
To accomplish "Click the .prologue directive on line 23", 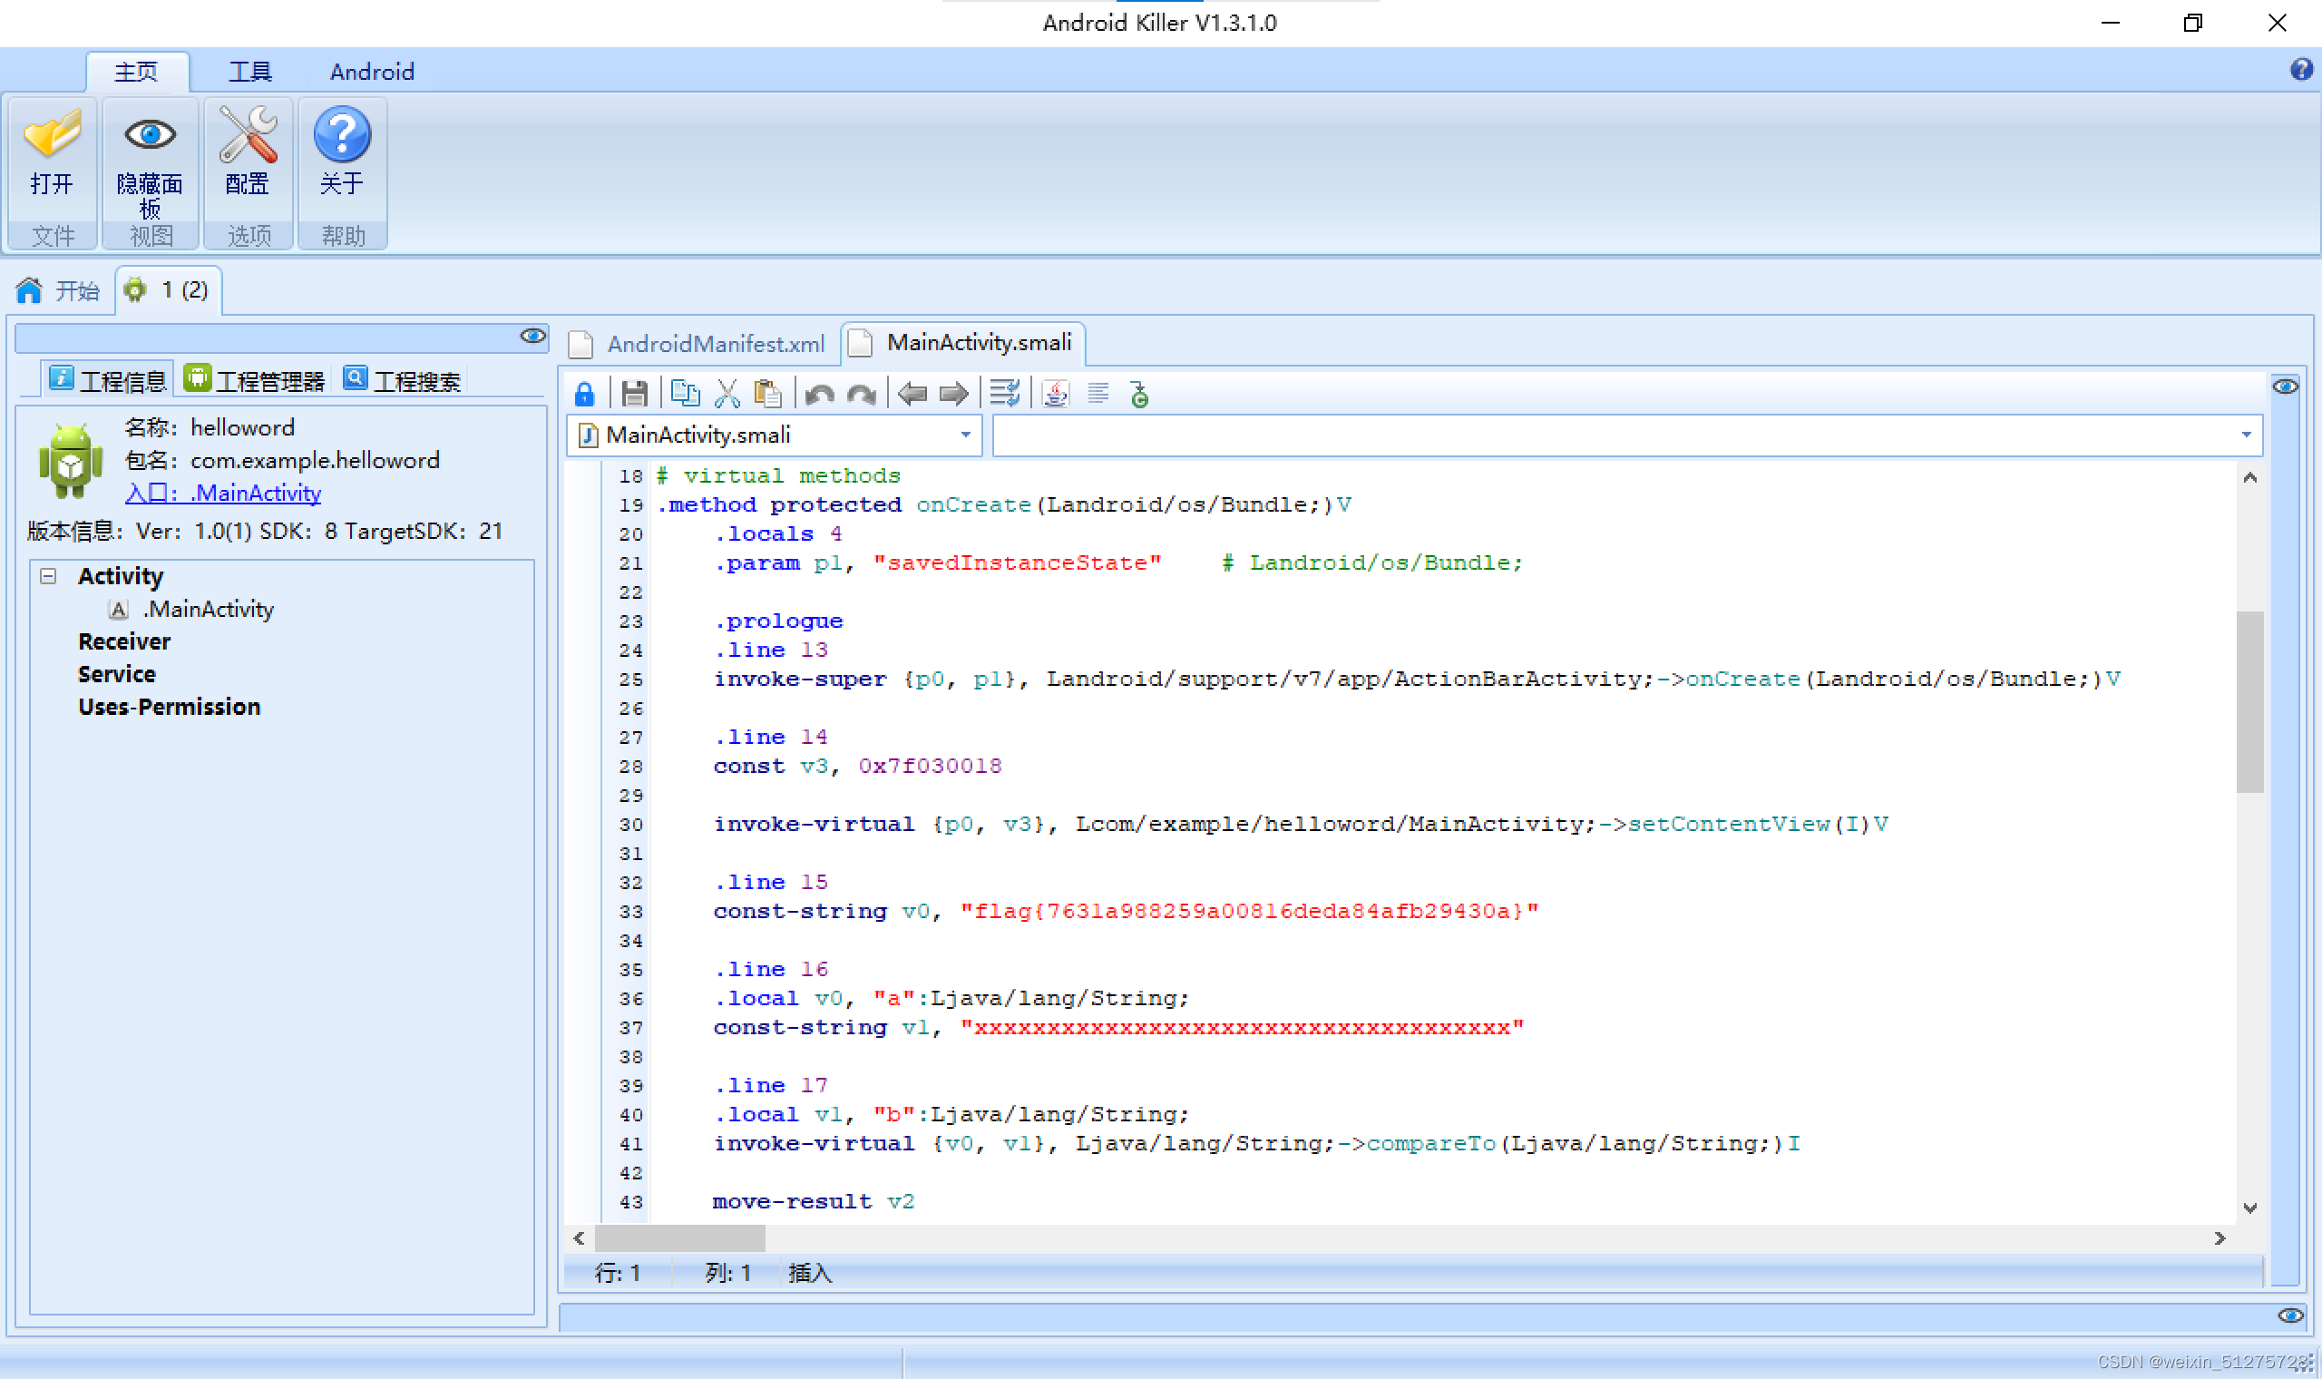I will (778, 621).
